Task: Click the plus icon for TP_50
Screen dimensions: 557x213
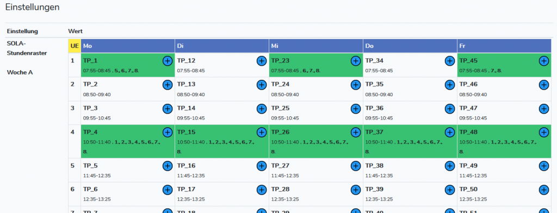Action: [x=544, y=190]
